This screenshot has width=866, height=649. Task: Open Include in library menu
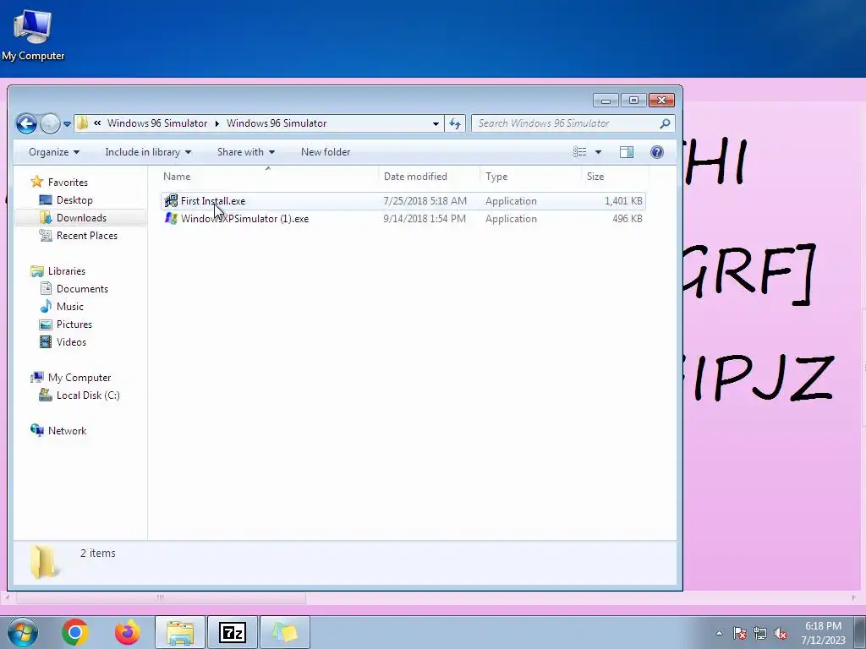click(x=148, y=152)
